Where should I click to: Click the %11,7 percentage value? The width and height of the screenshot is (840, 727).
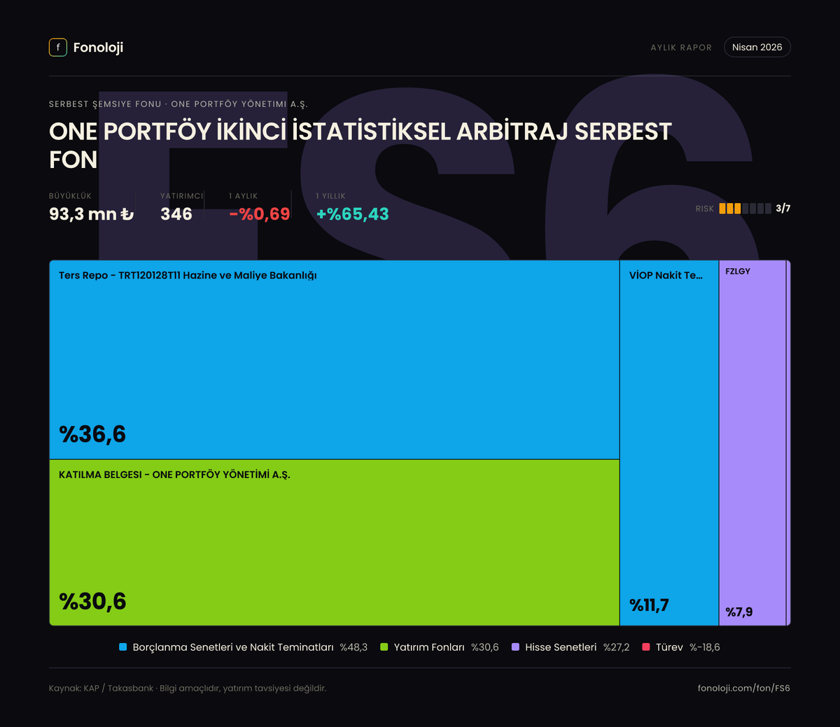649,605
